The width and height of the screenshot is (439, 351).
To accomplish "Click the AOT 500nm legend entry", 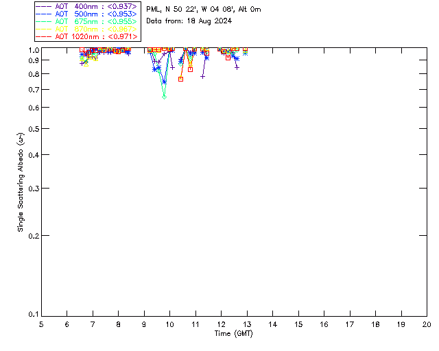I will [x=86, y=14].
